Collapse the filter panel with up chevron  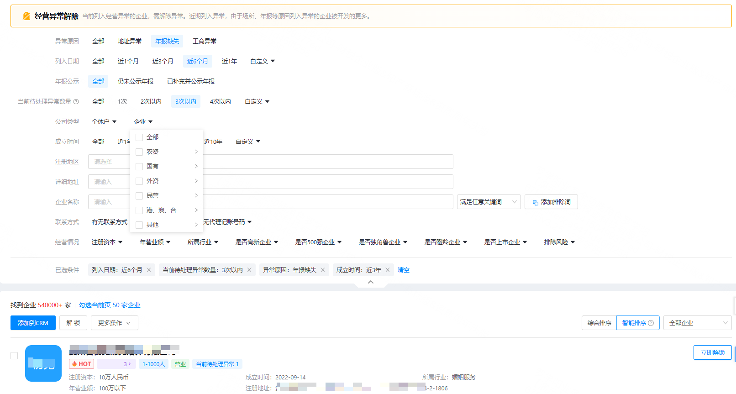tap(371, 282)
